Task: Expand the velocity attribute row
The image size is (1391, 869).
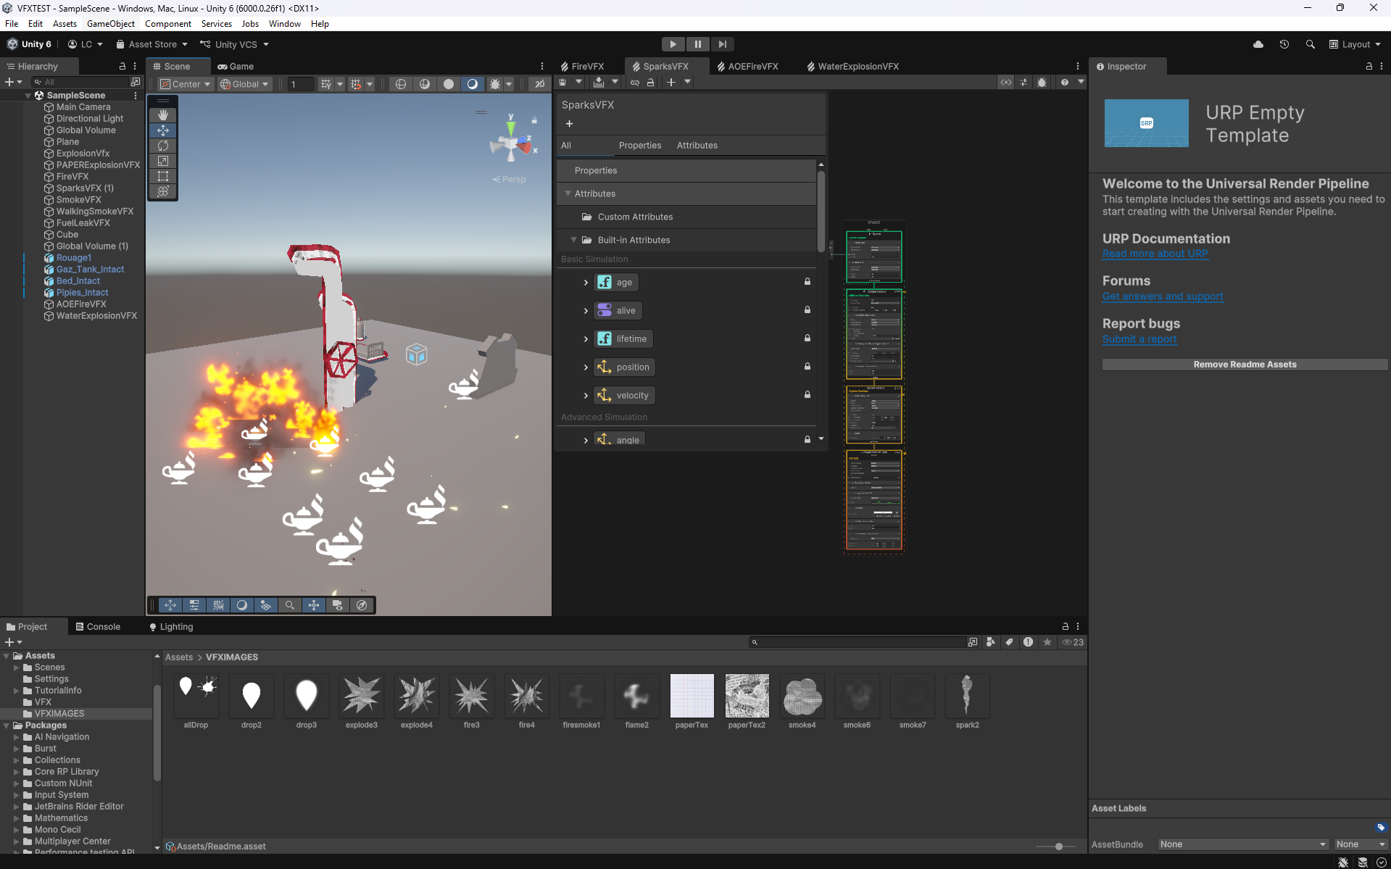Action: [586, 396]
